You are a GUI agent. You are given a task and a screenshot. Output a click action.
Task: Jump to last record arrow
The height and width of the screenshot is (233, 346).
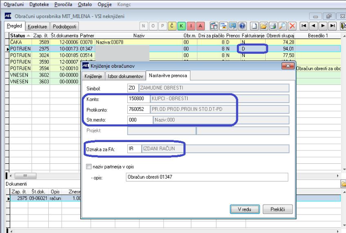click(x=333, y=26)
